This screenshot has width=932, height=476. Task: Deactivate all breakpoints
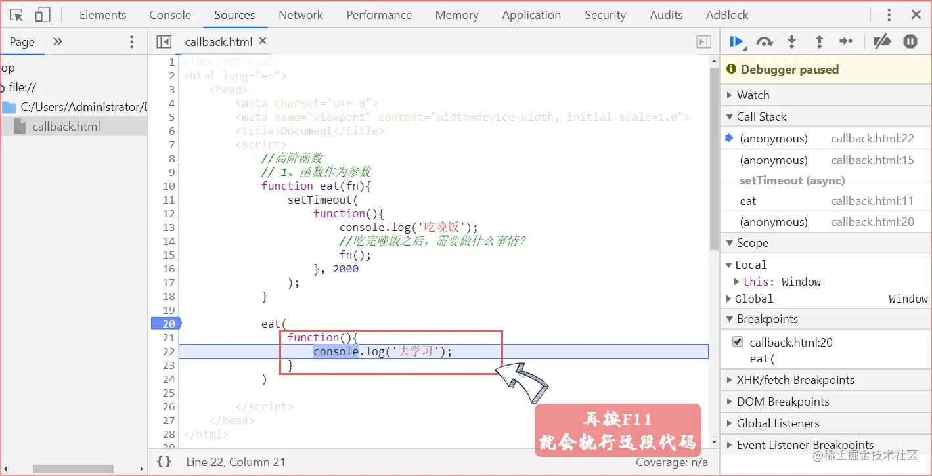882,41
